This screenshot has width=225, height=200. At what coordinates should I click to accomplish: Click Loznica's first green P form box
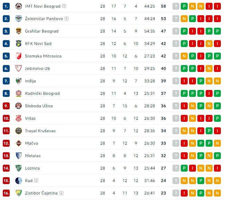coord(184,168)
